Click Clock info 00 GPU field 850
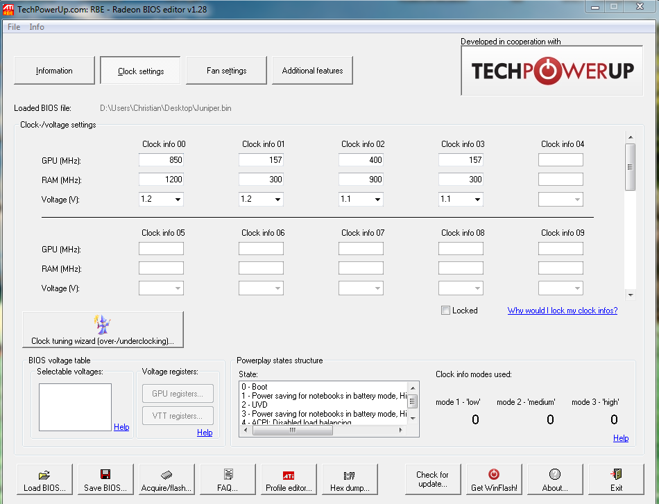 click(161, 160)
